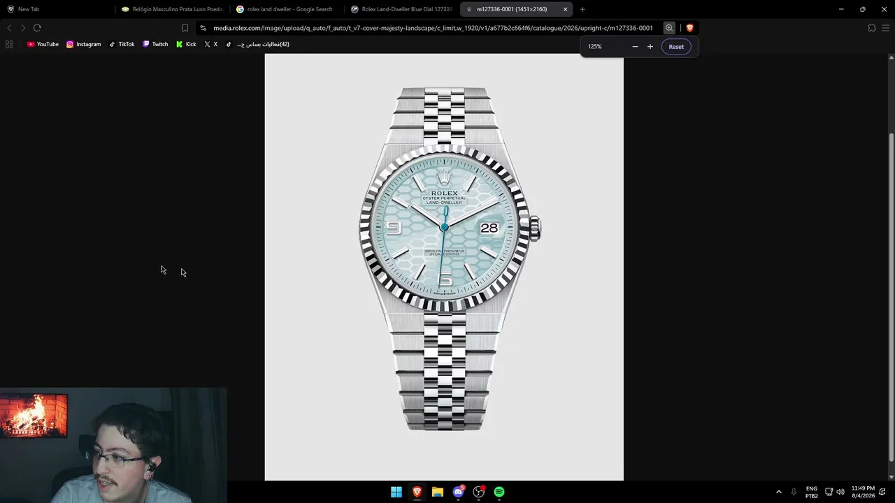
Task: Open Spotify from the taskbar
Action: (x=499, y=492)
